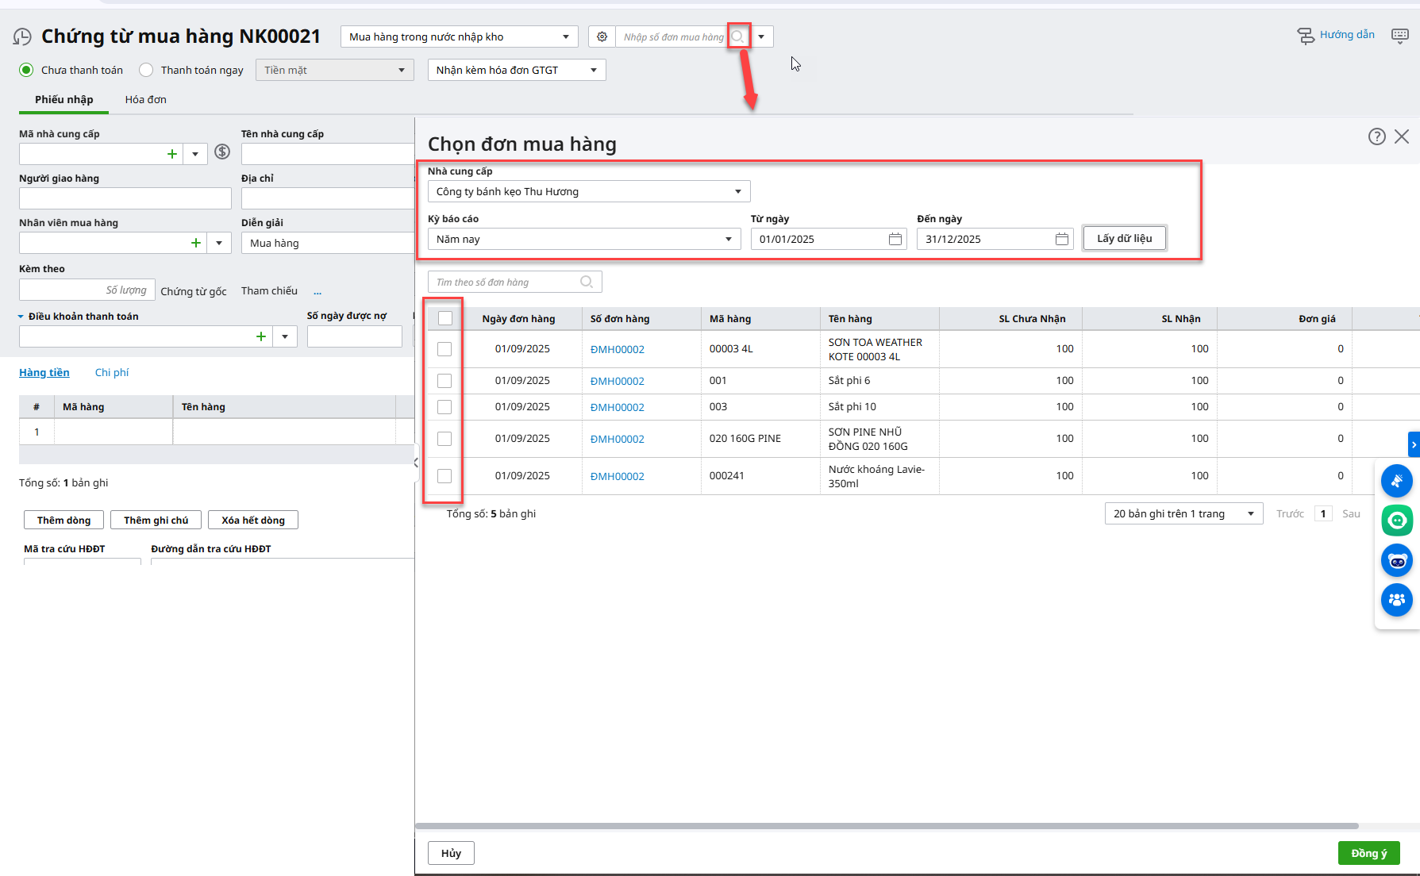Open the Kỳ báo cáo dropdown
Screen dimensions: 1420x876
[x=728, y=239]
